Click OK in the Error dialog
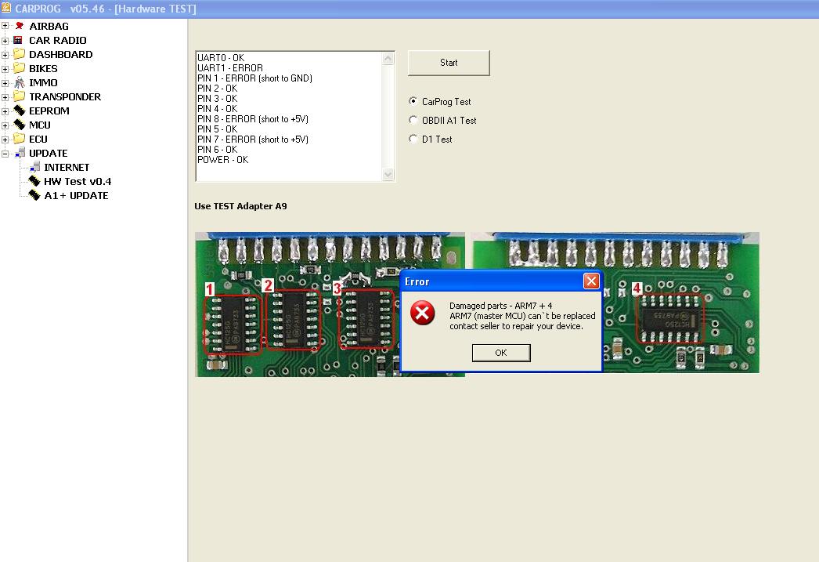819x562 pixels. pyautogui.click(x=501, y=353)
